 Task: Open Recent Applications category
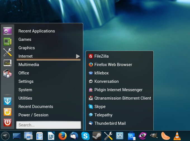[x=49, y=31]
